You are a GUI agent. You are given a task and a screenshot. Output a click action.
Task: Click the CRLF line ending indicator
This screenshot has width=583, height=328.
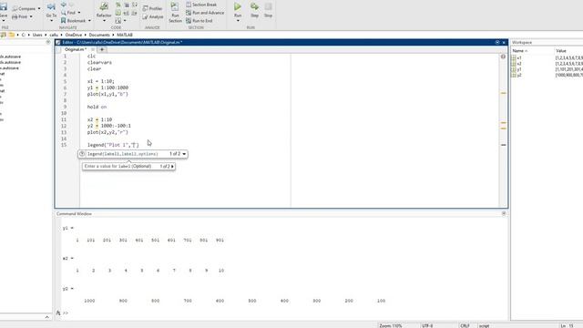point(465,326)
